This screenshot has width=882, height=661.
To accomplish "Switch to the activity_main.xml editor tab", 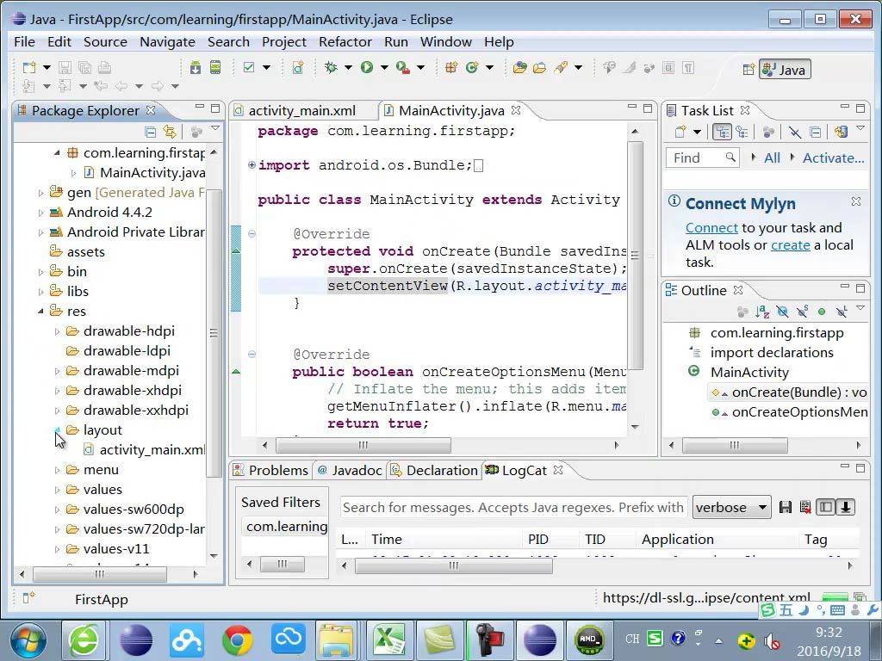I will coord(301,111).
